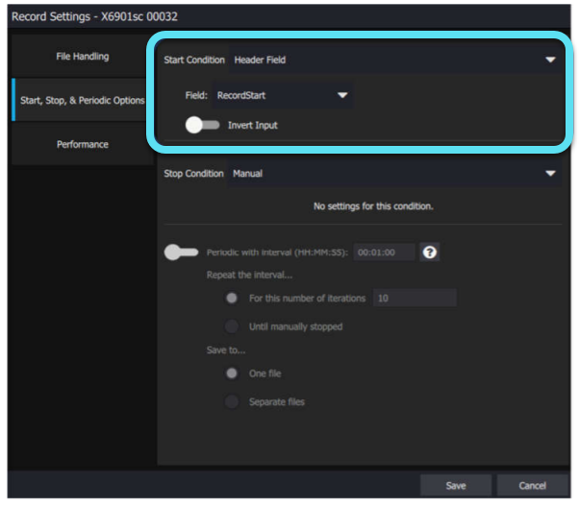Choose the 'One file' save option
Image resolution: width=579 pixels, height=505 pixels.
tap(232, 373)
